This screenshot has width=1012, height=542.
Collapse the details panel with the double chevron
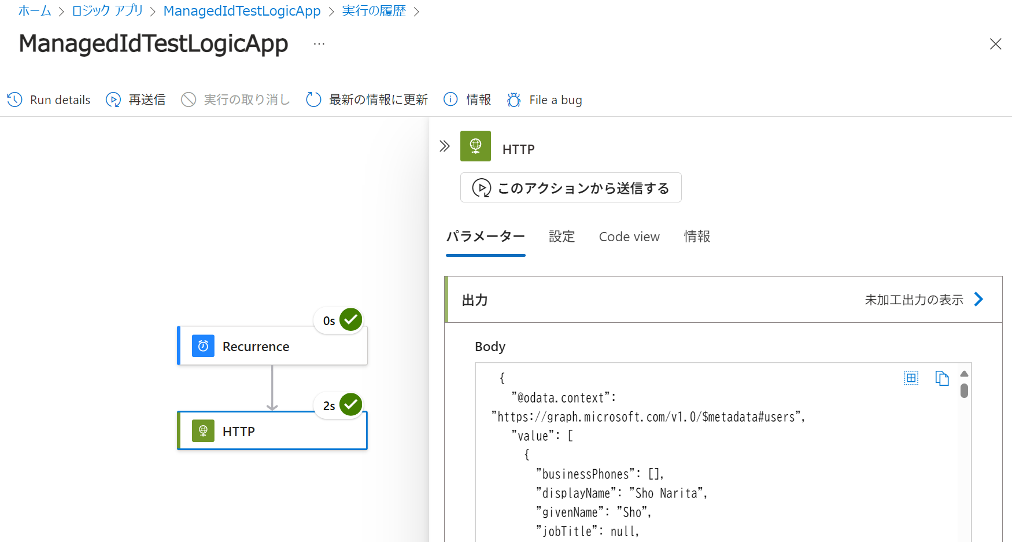tap(445, 146)
